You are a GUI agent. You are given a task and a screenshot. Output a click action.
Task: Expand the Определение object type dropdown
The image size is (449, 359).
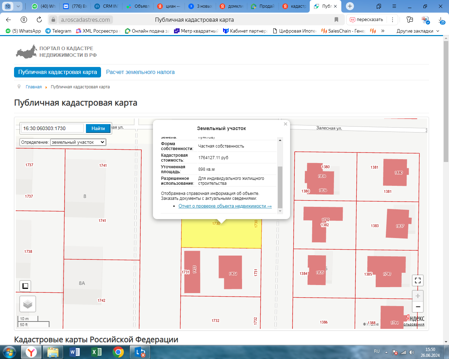[78, 142]
